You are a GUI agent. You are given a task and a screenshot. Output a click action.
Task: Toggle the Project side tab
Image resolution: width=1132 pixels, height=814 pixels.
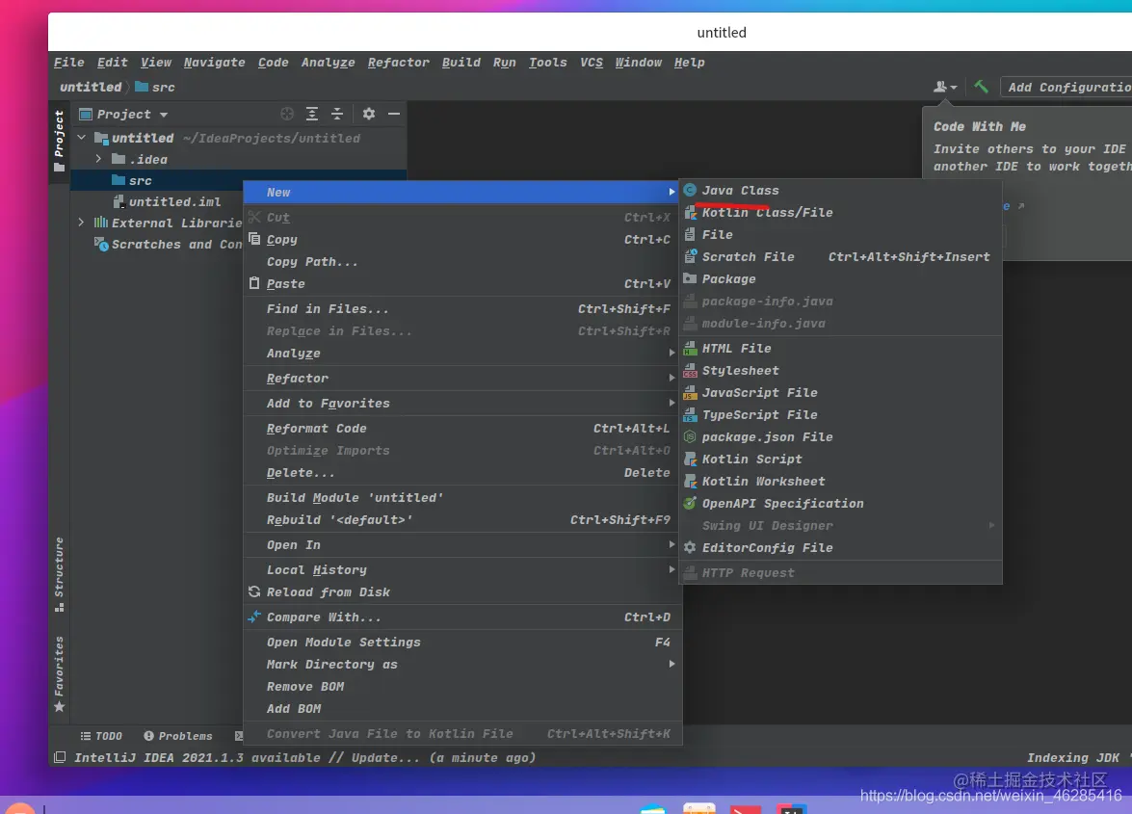coord(59,141)
